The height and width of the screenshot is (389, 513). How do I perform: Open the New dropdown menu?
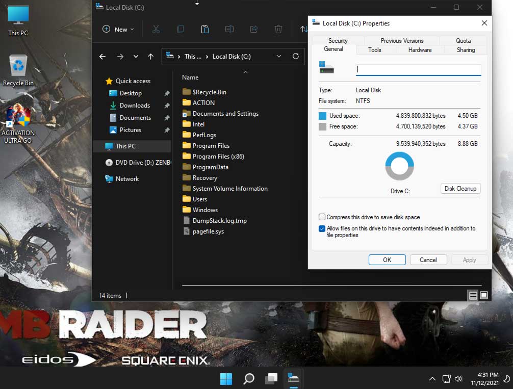pos(118,30)
